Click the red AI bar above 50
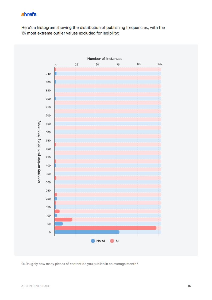The width and height of the screenshot is (212, 300). [63, 220]
